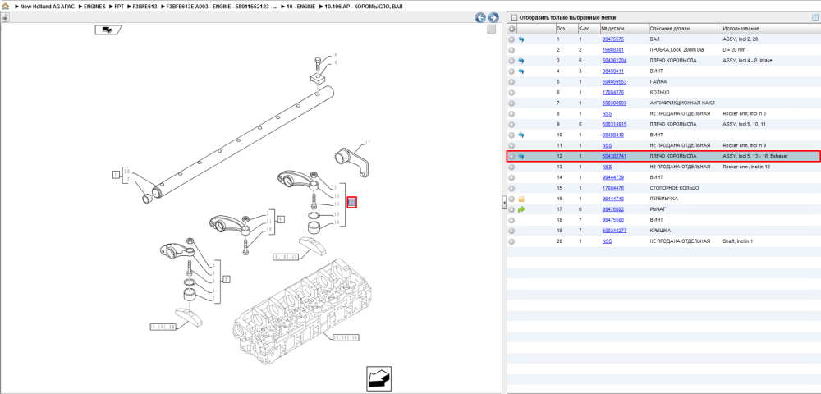Viewport: 821px width, 394px height.
Task: Open part number link in the АНТИФРИКЦИОННАЯ НАКЛ row
Action: click(x=615, y=103)
